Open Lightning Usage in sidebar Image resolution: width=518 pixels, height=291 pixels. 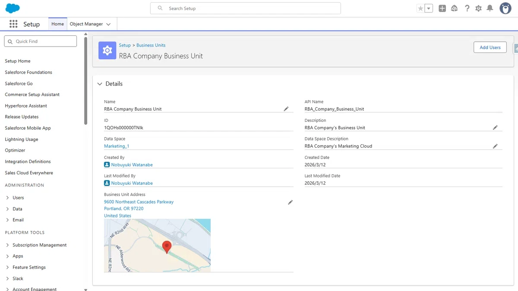coord(22,139)
